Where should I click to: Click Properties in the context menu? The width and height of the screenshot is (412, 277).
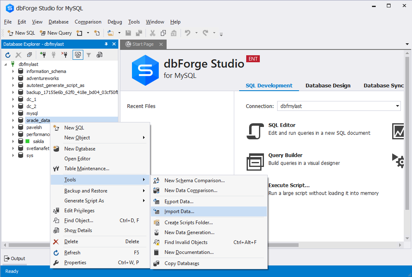tap(100, 263)
